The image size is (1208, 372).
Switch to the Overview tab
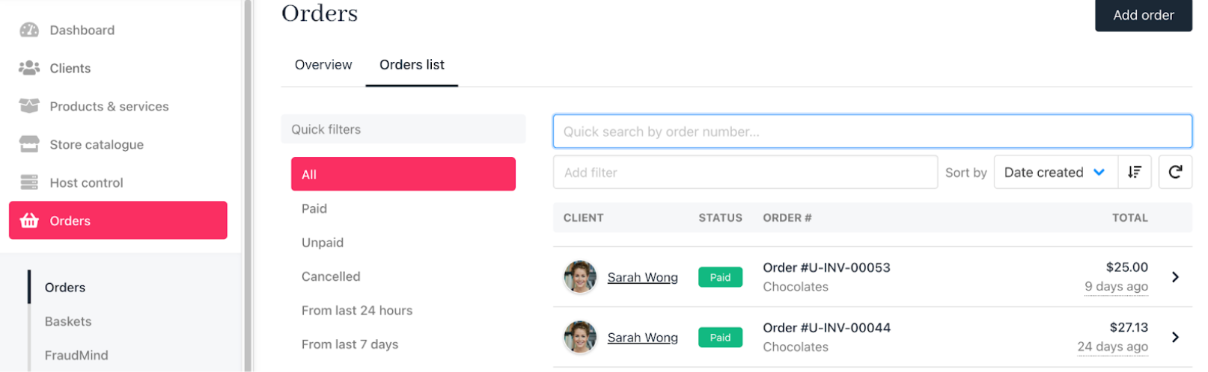pos(323,65)
